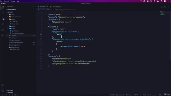Click line number 10 in the gutter
This screenshot has height=96, width=171.
tap(41, 34)
